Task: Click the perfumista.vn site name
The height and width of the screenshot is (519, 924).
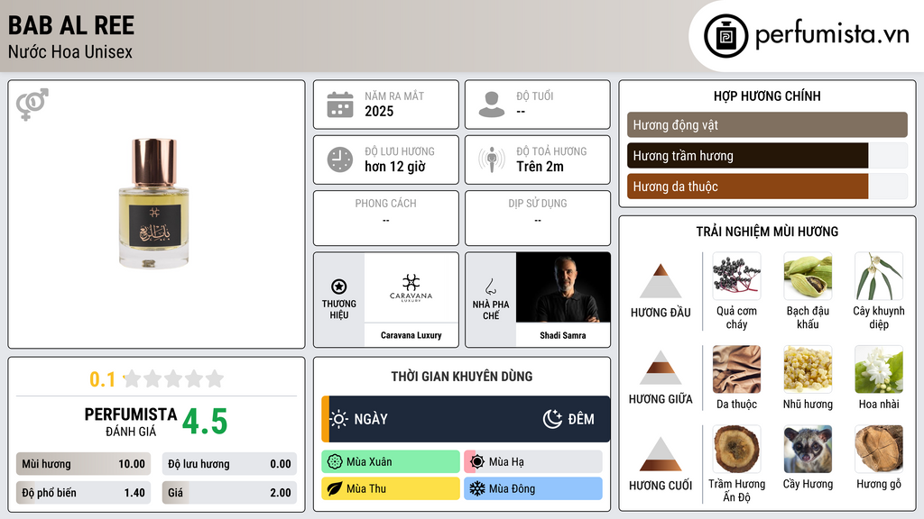Action: pyautogui.click(x=832, y=35)
